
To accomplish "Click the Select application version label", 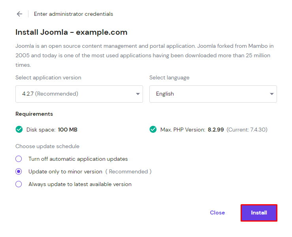I will (x=48, y=77).
